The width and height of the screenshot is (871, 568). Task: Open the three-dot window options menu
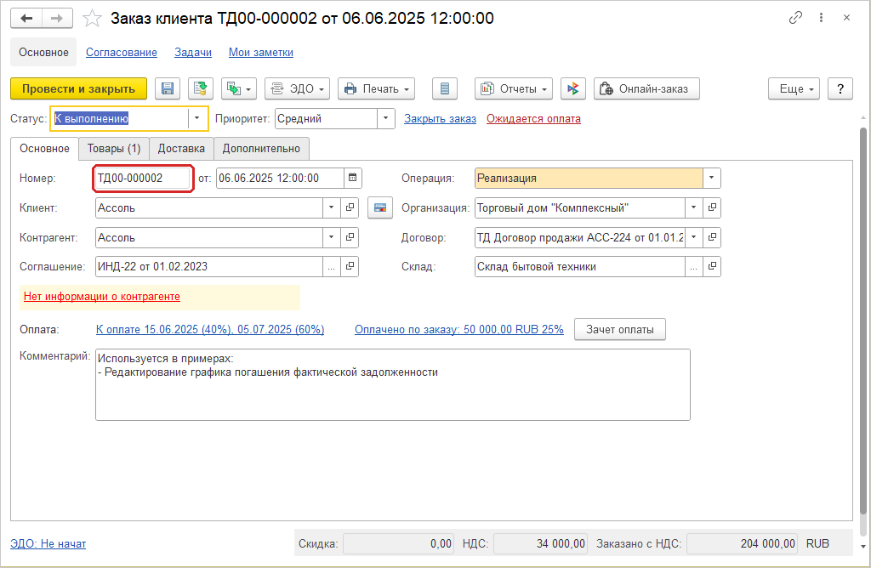click(x=821, y=18)
